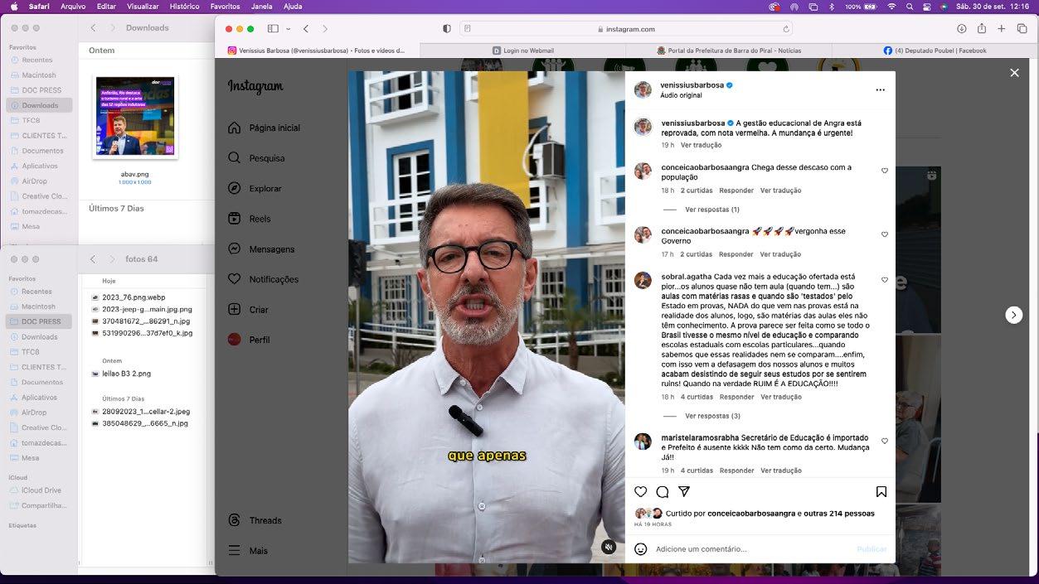
Task: Open a new Safari tab with plus
Action: 1002,29
